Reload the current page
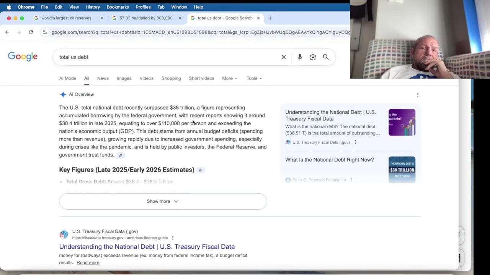 pyautogui.click(x=31, y=32)
